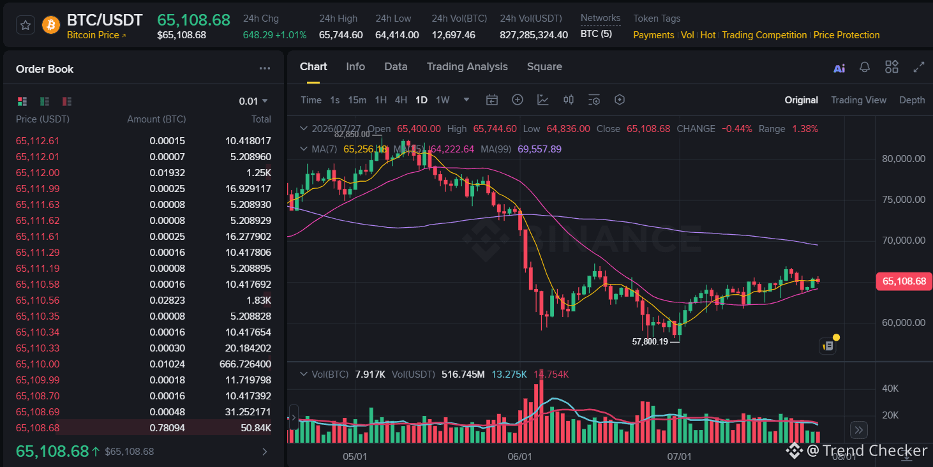Click the 57,800.19 low price label
933x467 pixels.
tap(650, 341)
